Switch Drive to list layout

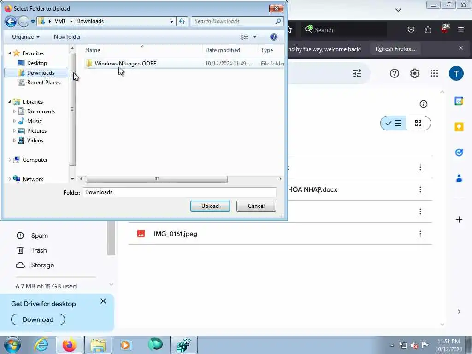click(393, 123)
